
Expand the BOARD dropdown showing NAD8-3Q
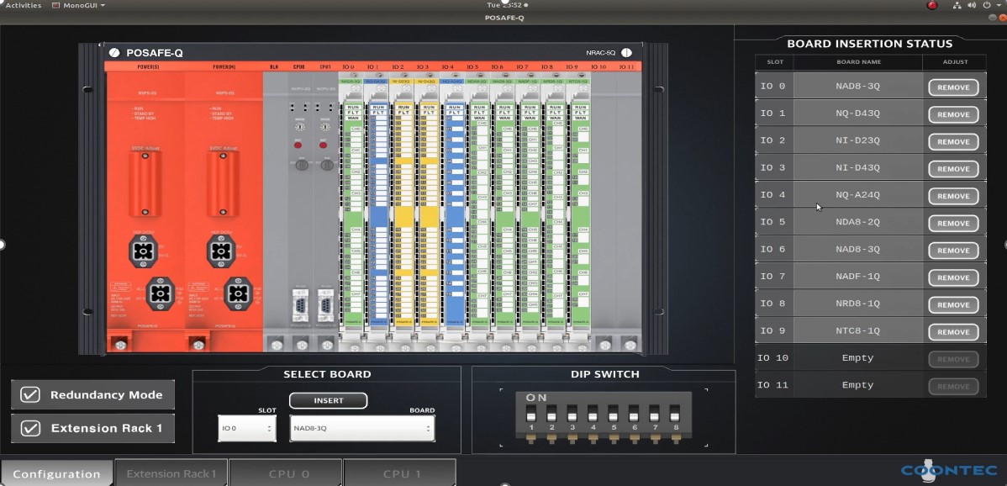click(361, 428)
